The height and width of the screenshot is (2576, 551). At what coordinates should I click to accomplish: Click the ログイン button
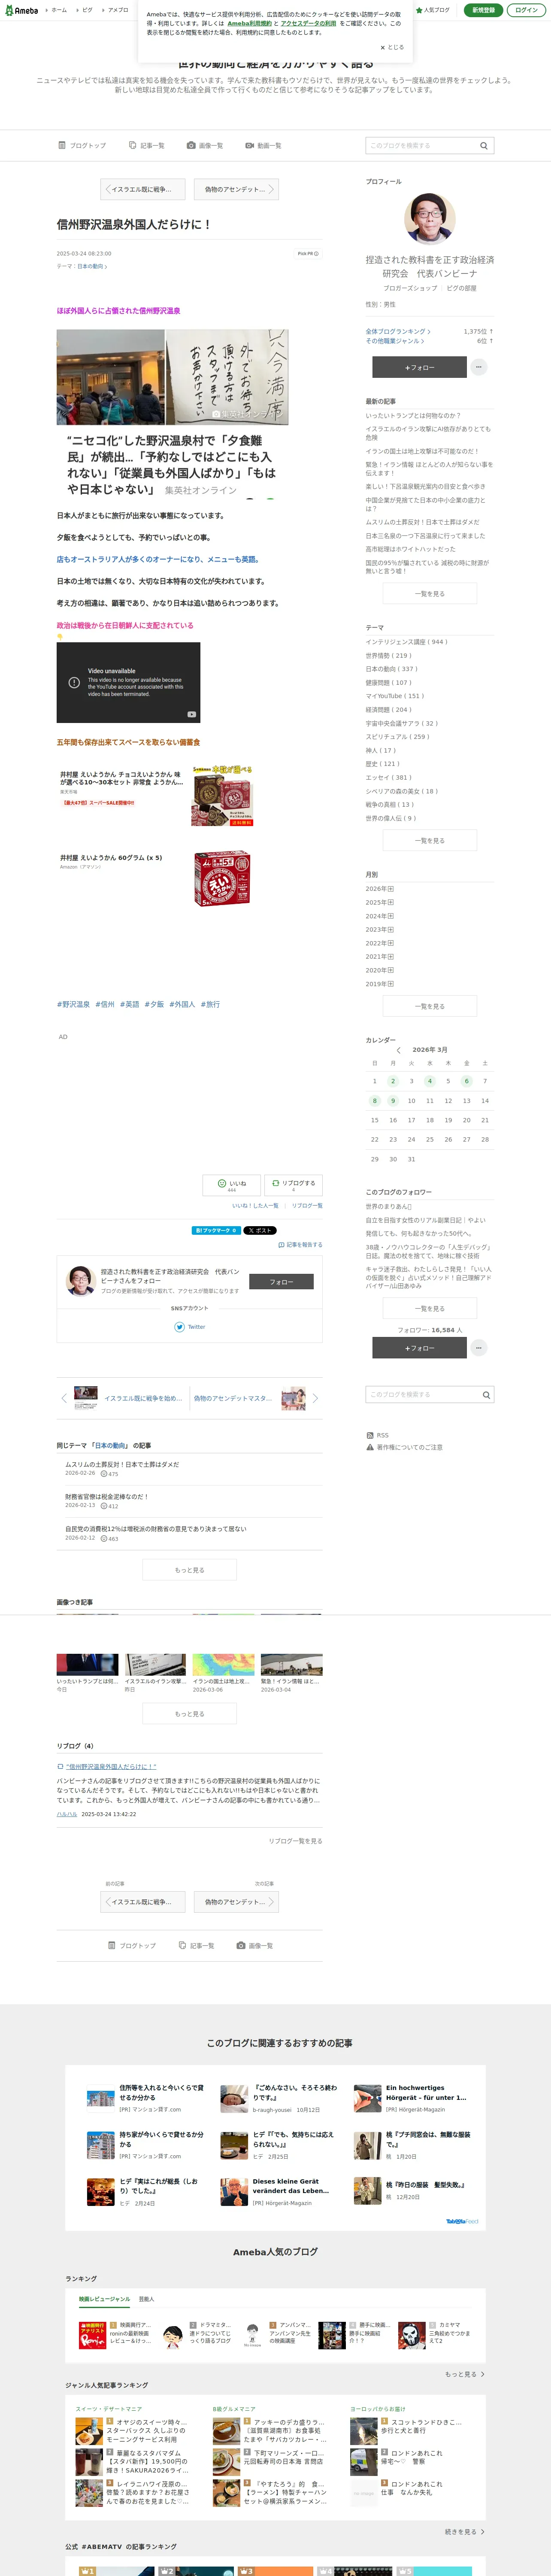[x=526, y=10]
